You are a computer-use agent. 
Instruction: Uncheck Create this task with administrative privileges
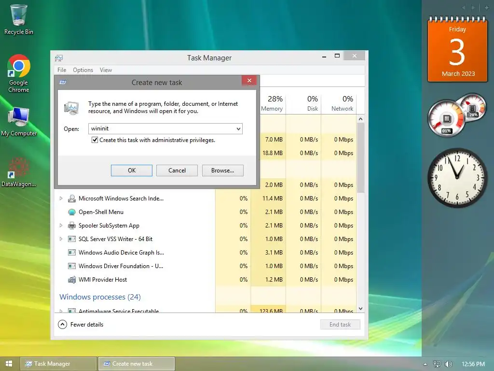tap(95, 140)
